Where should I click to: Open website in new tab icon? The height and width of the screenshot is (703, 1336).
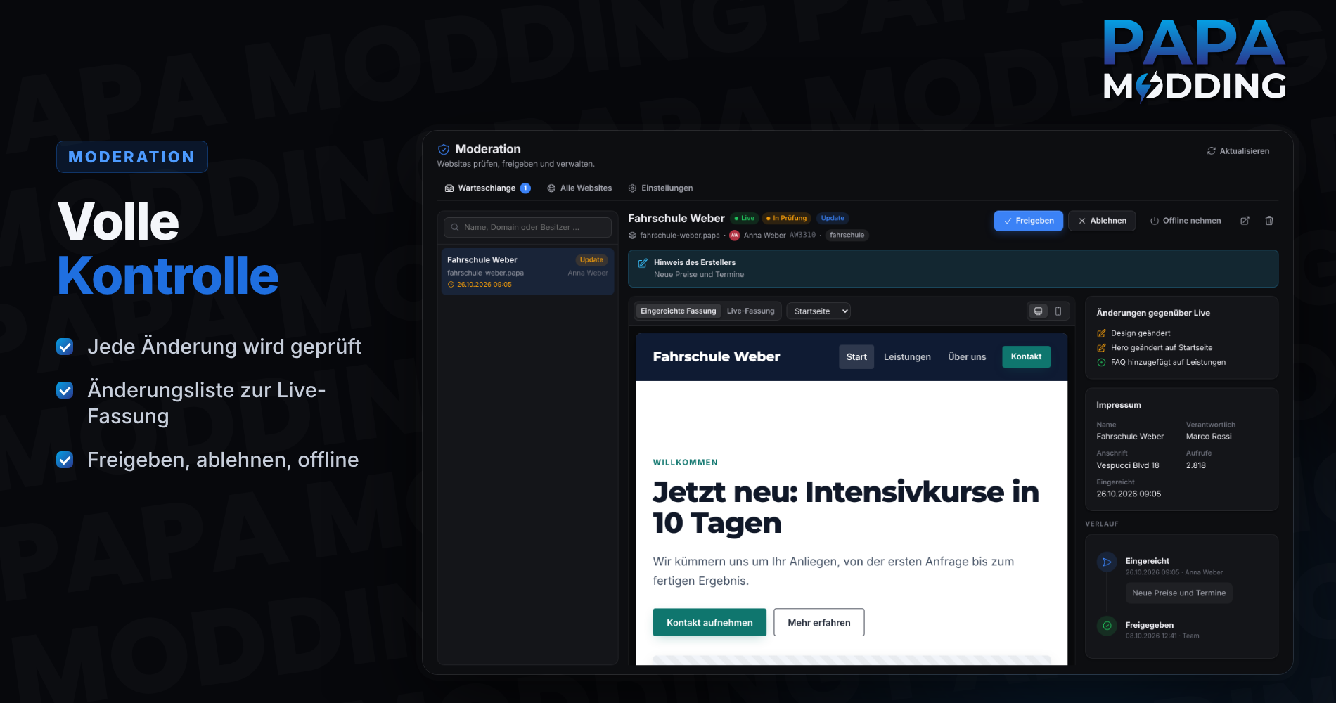[x=1245, y=221]
